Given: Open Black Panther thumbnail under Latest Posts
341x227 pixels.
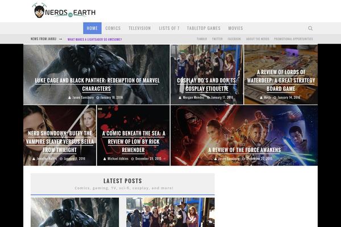Looking at the screenshot, I should pos(75,212).
